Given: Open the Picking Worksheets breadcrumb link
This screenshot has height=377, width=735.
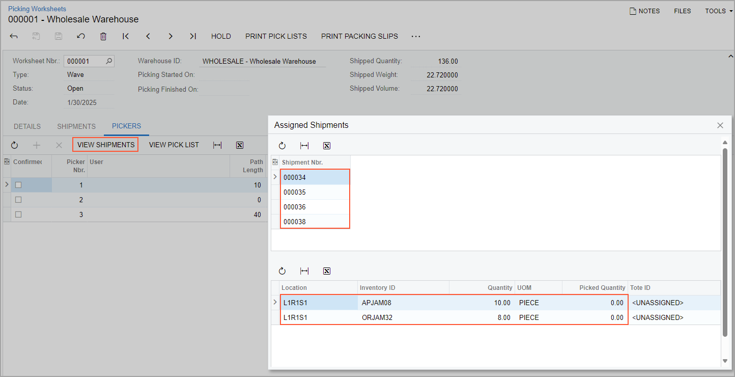Looking at the screenshot, I should pos(37,9).
